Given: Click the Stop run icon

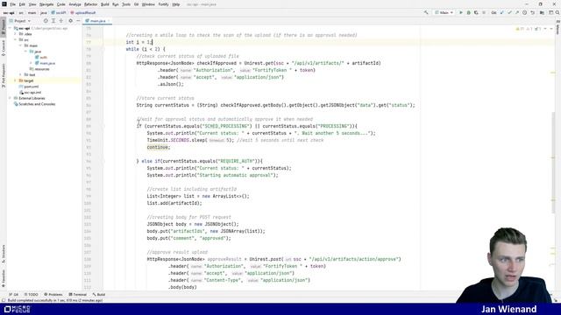Looking at the screenshot, I should point(484,12).
